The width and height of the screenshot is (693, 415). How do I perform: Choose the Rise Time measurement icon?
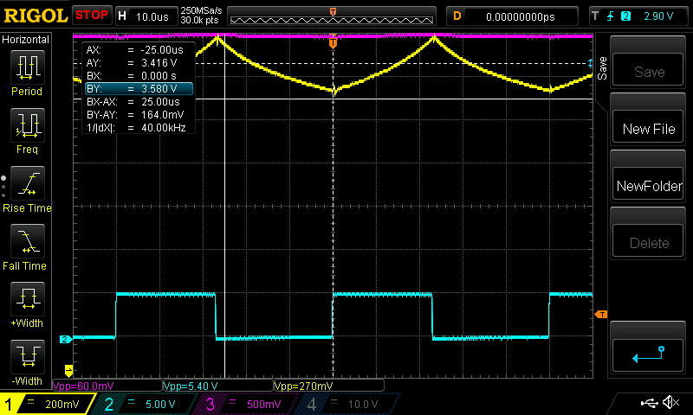click(27, 188)
